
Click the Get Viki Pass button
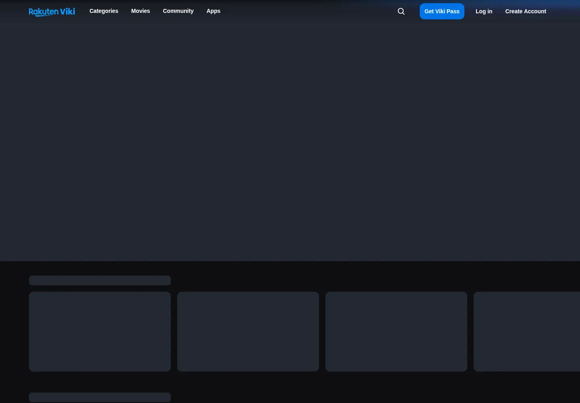coord(442,11)
